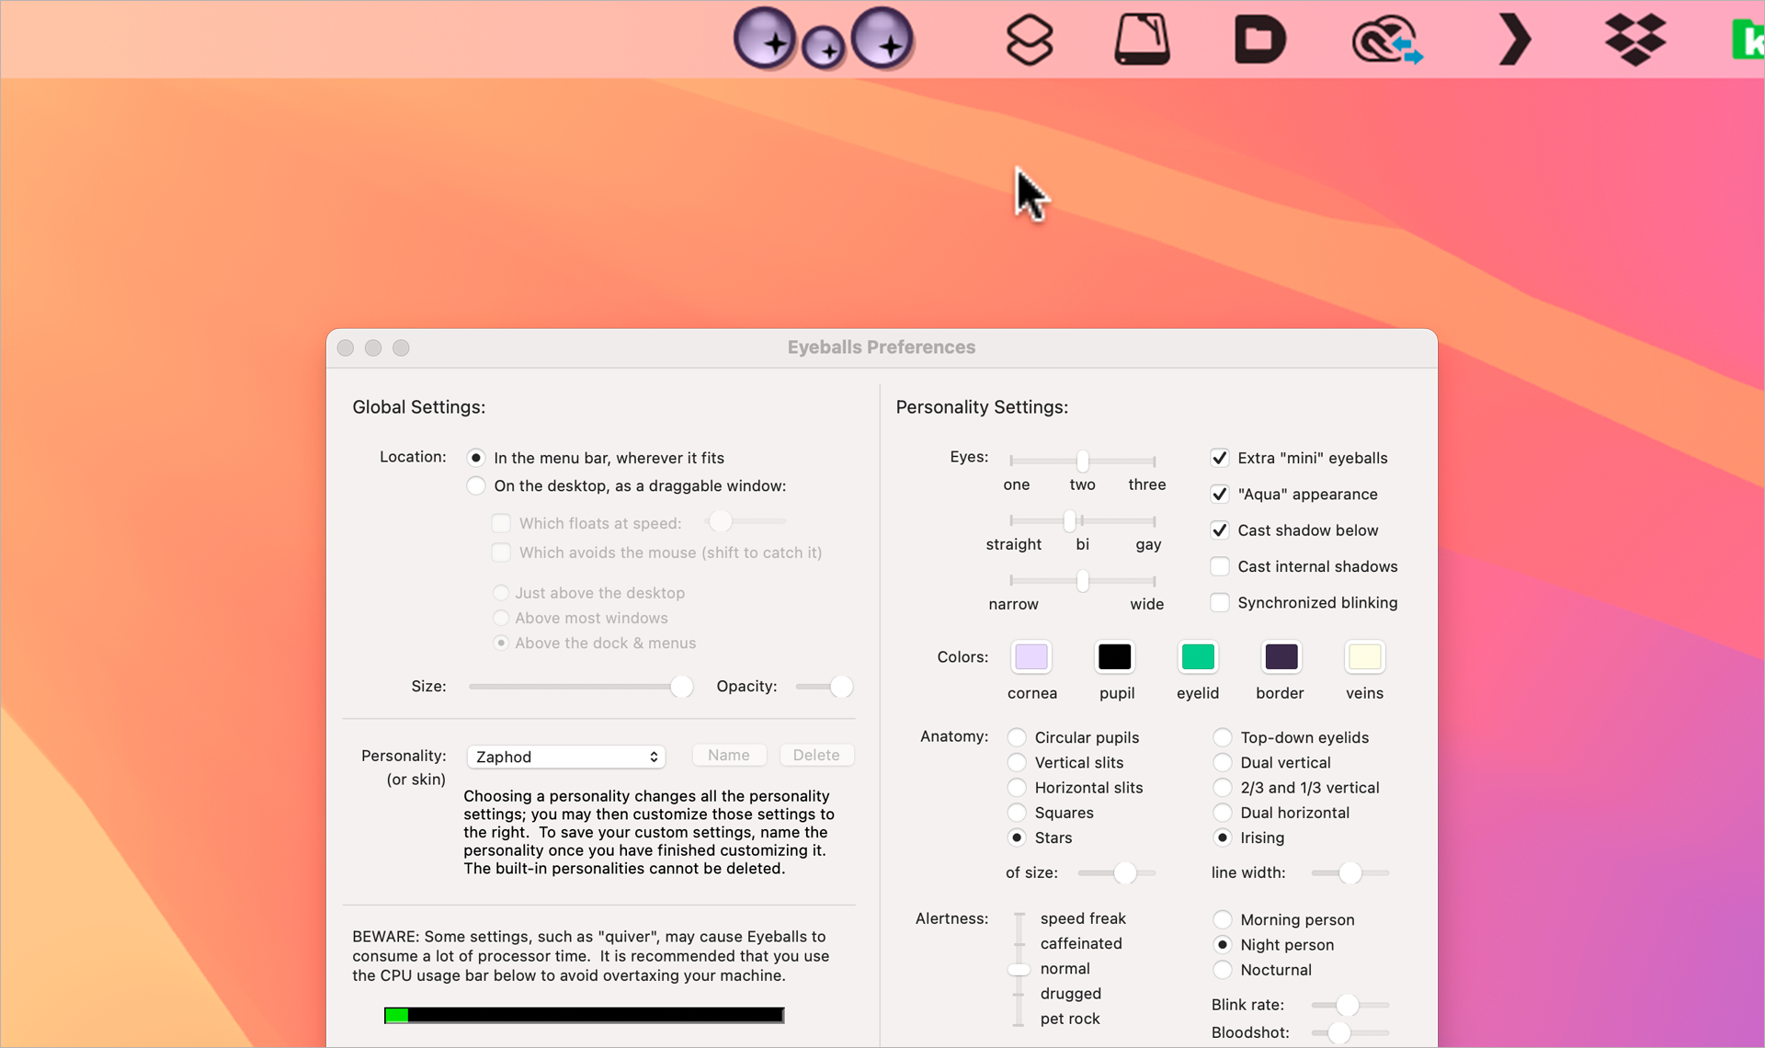Viewport: 1765px width, 1048px height.
Task: Click the Name button
Action: pyautogui.click(x=728, y=754)
